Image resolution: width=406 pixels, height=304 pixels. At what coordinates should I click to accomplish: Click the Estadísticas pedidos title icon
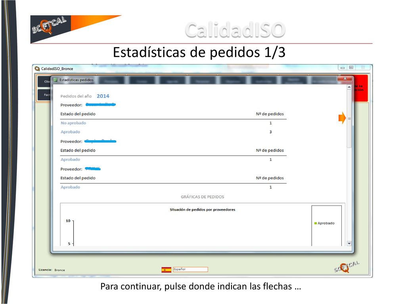click(55, 80)
